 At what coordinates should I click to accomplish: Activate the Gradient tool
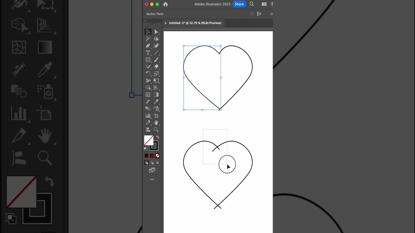pyautogui.click(x=156, y=94)
